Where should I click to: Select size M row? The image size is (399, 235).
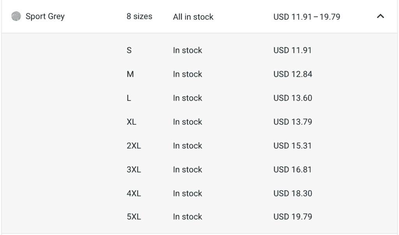[x=199, y=74]
